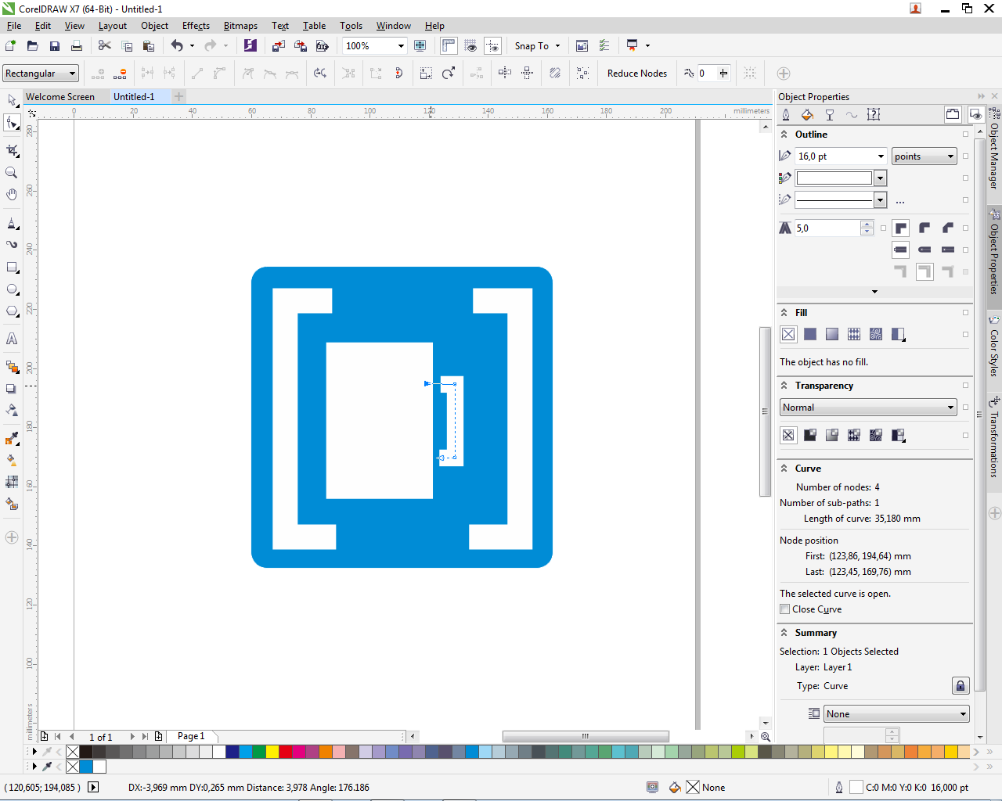Select the no fill option box
This screenshot has width=1002, height=801.
point(788,335)
